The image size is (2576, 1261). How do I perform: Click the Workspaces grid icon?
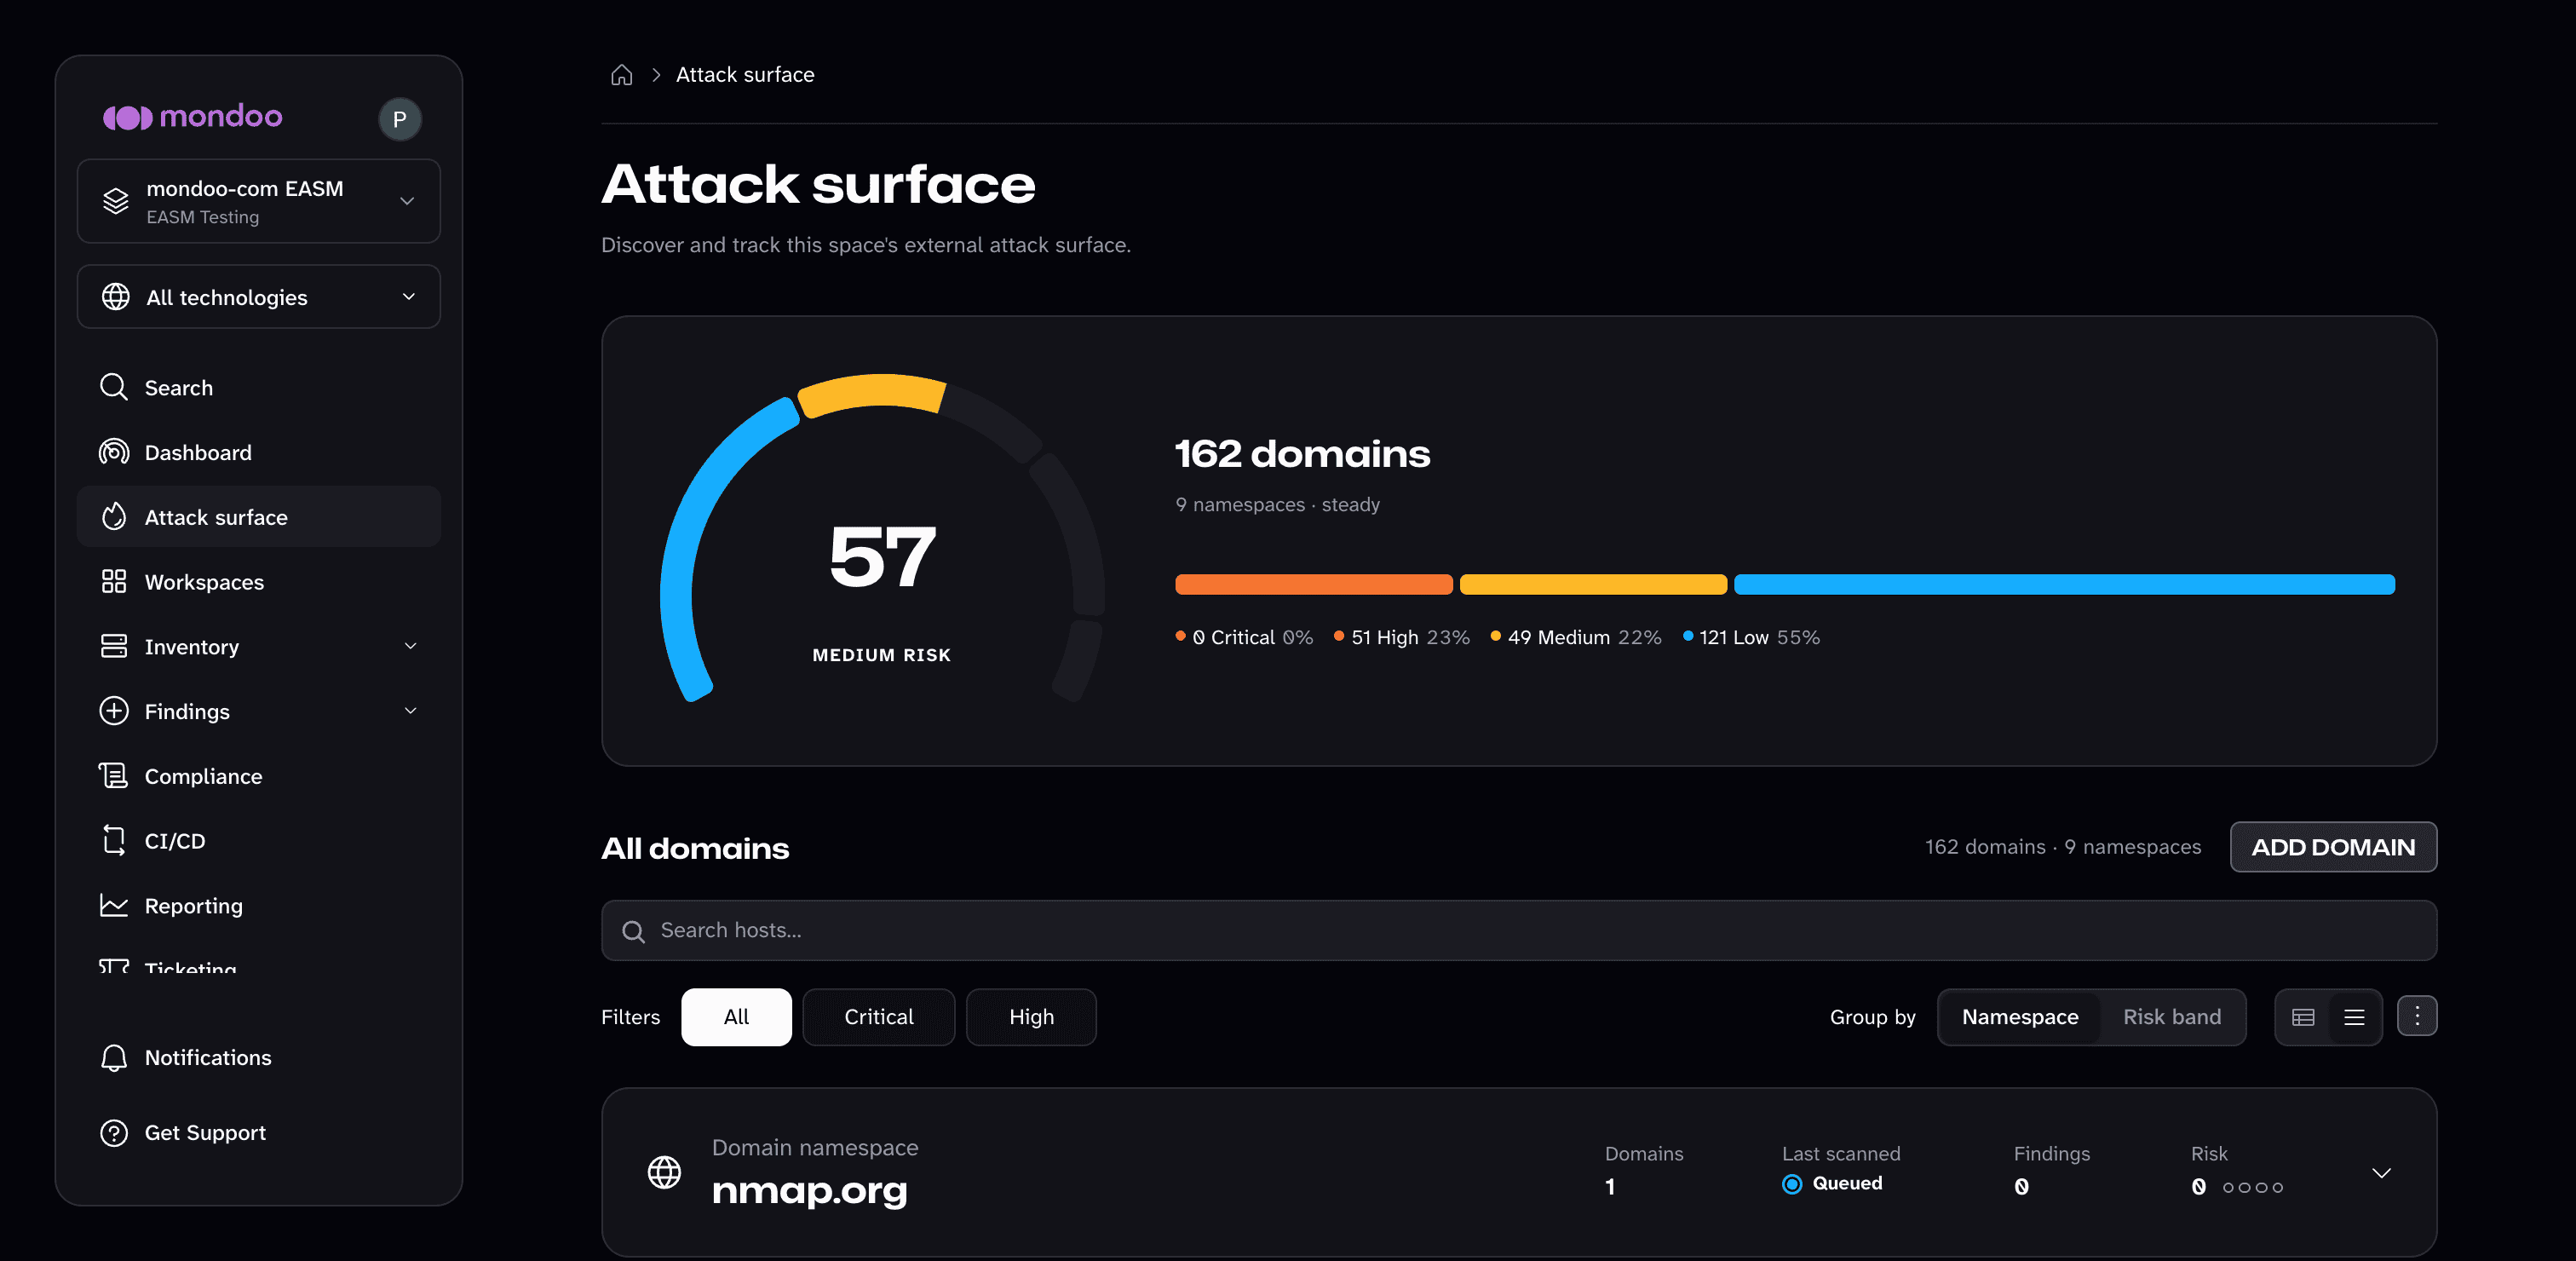114,582
